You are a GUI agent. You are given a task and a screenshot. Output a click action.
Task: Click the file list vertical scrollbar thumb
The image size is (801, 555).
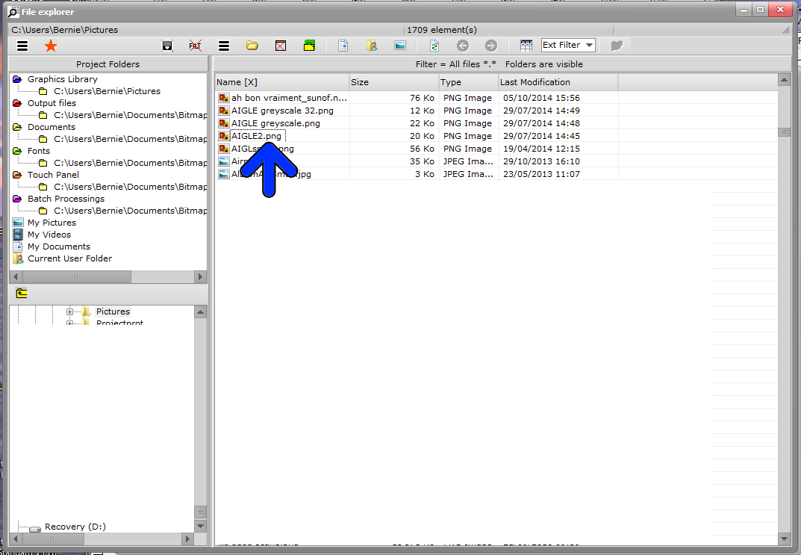point(784,132)
